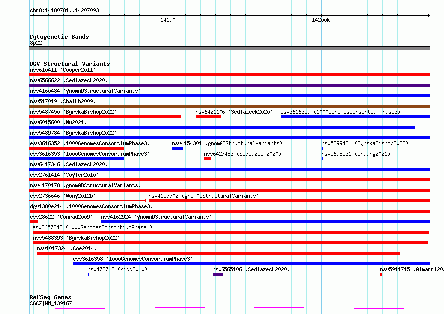Click the small red esv28622 Conrad2009 bar
Viewport: 444px width, 314px height.
click(34, 222)
